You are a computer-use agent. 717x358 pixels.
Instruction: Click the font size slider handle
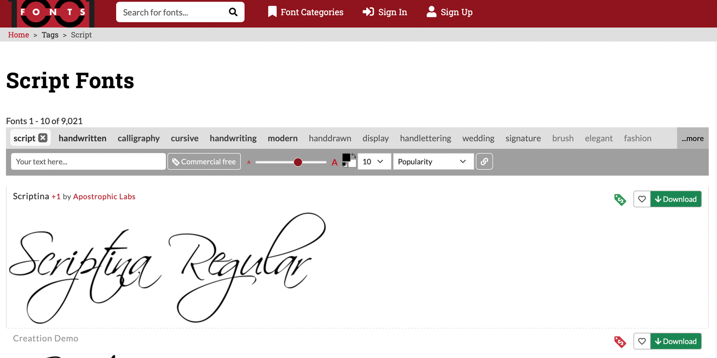point(298,162)
